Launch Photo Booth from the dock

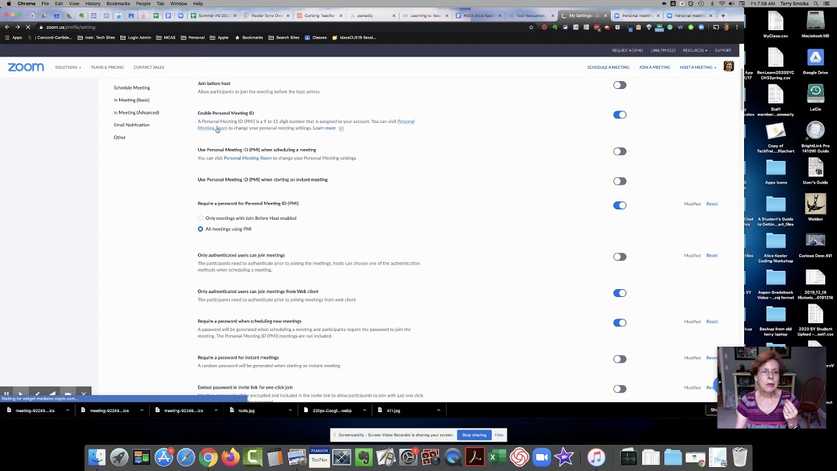tap(430, 457)
